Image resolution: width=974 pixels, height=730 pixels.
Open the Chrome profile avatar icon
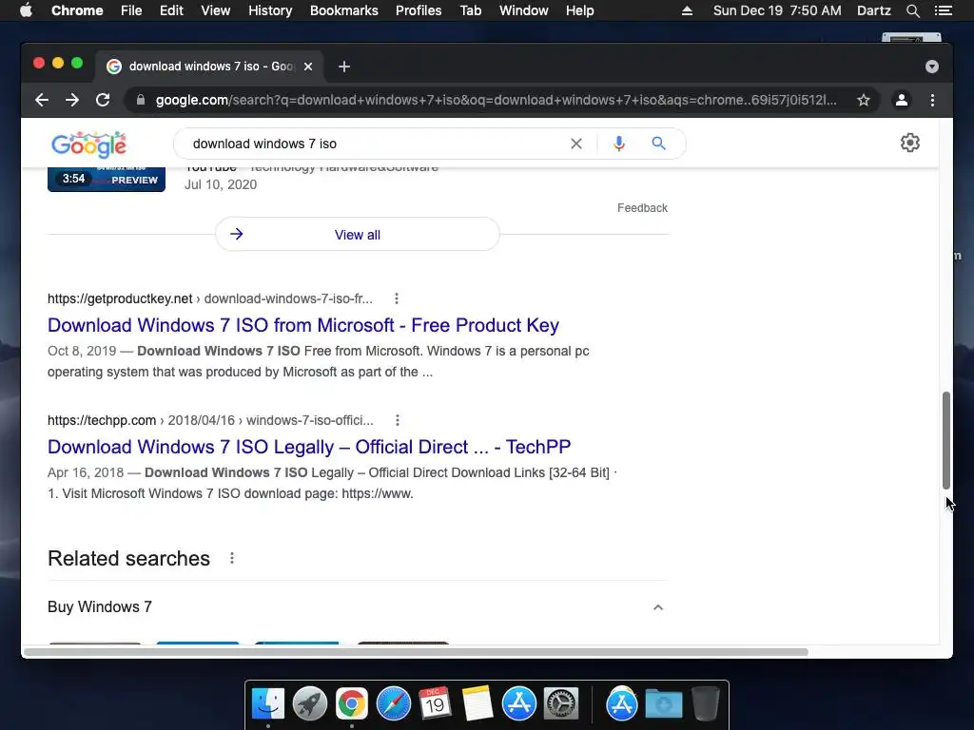click(x=902, y=100)
